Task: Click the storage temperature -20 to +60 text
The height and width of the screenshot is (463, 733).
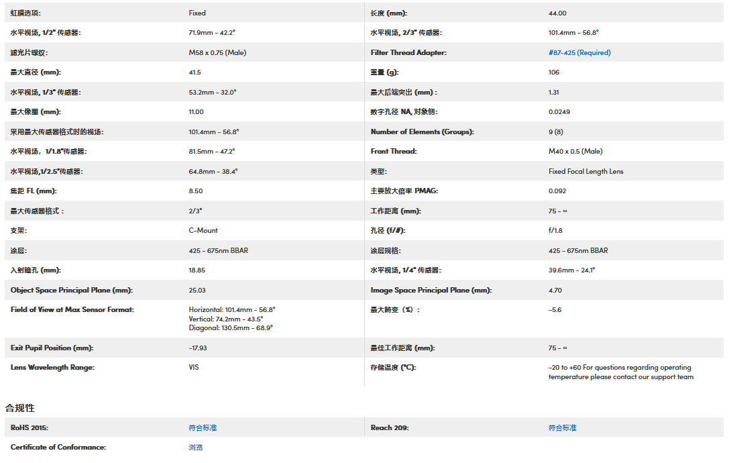Action: [565, 368]
